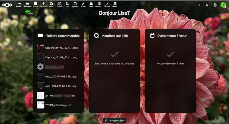
Task: Go to the Formulaires app
Action: tap(99, 5)
